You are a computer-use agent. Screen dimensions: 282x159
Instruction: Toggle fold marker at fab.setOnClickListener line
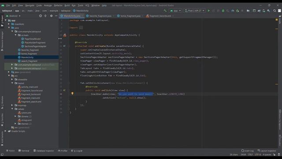click(69, 83)
